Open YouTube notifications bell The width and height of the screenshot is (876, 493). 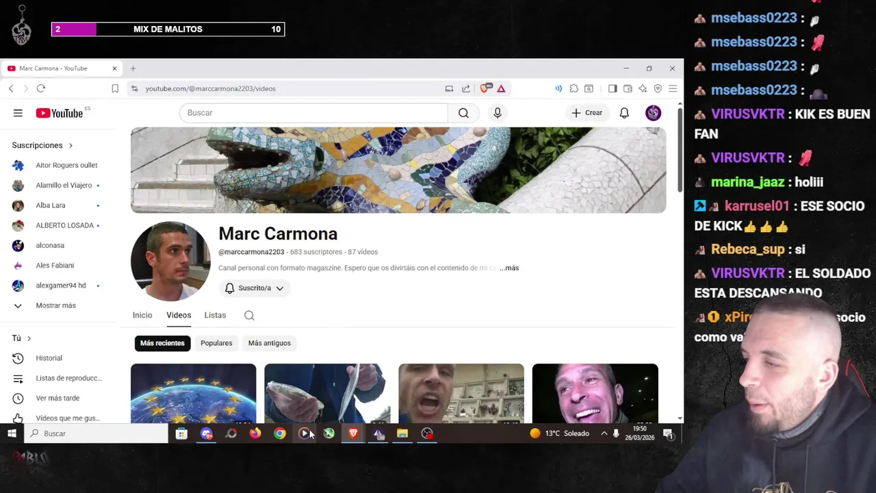[624, 113]
